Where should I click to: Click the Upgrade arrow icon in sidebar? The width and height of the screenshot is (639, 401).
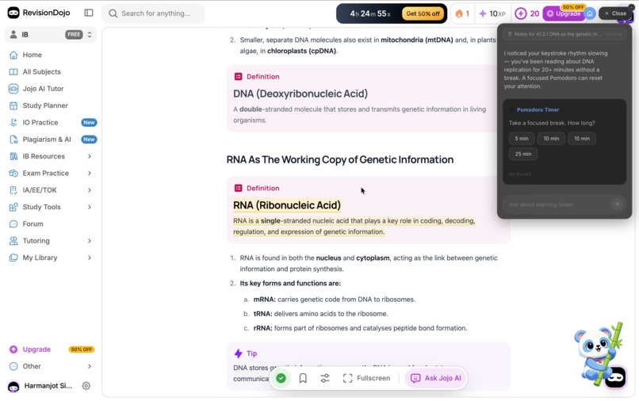[13, 349]
